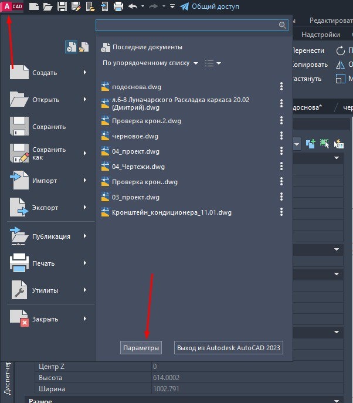Open recent file черновое.dwg
Image resolution: width=353 pixels, height=403 pixels.
pyautogui.click(x=135, y=136)
